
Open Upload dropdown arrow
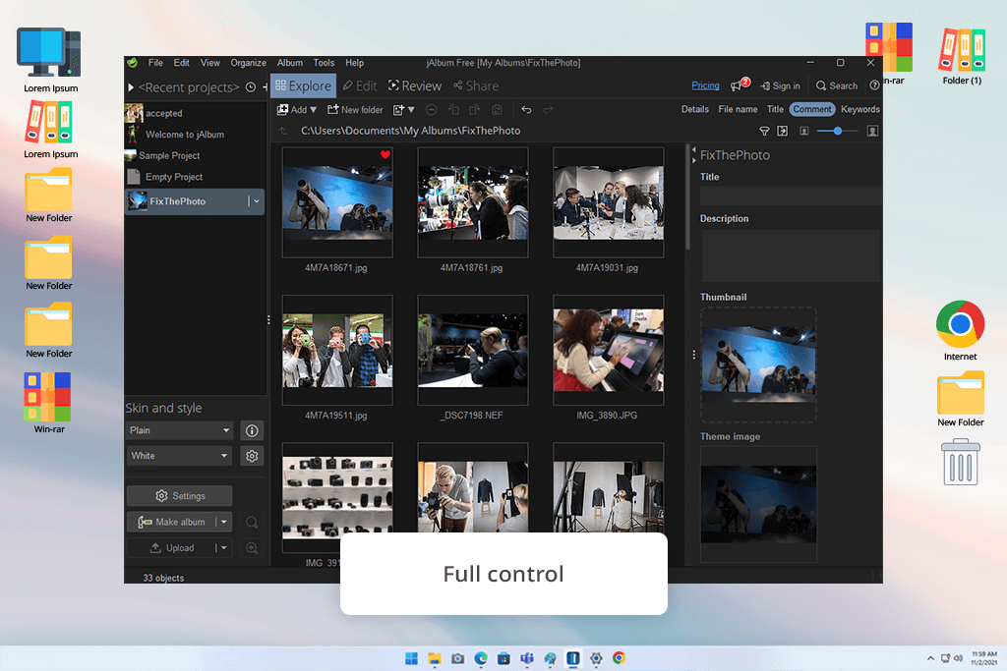click(223, 548)
